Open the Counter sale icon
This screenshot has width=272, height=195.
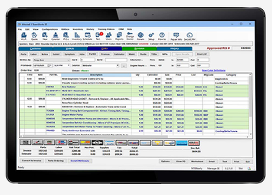(55, 36)
